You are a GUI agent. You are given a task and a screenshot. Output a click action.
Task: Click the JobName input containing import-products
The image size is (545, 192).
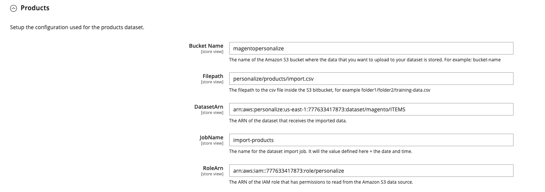[x=371, y=140]
